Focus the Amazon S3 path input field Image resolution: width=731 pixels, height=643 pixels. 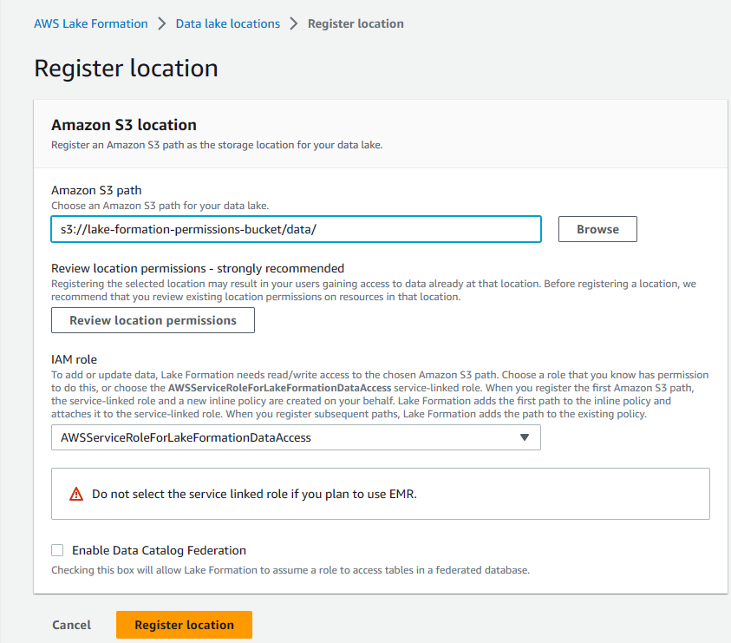click(296, 229)
